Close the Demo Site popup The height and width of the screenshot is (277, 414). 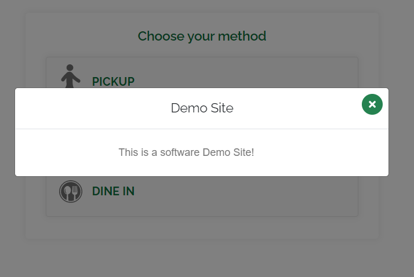372,104
